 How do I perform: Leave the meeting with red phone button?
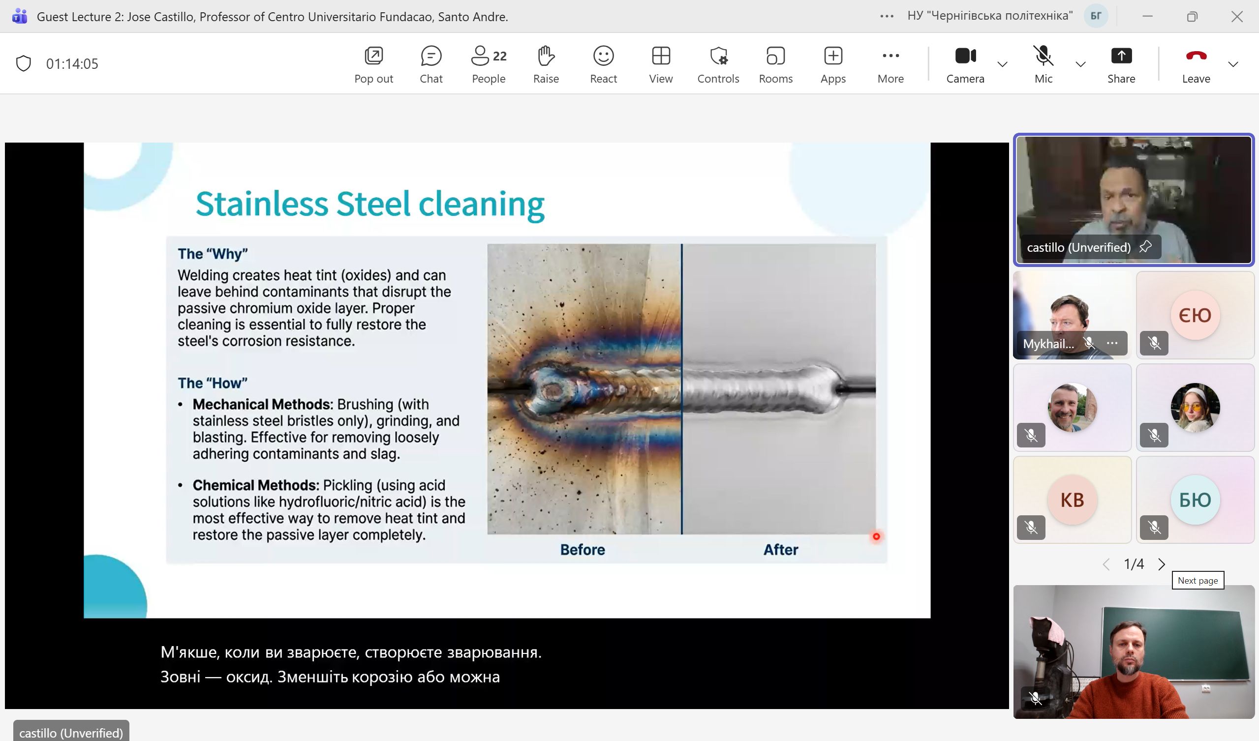1196,64
